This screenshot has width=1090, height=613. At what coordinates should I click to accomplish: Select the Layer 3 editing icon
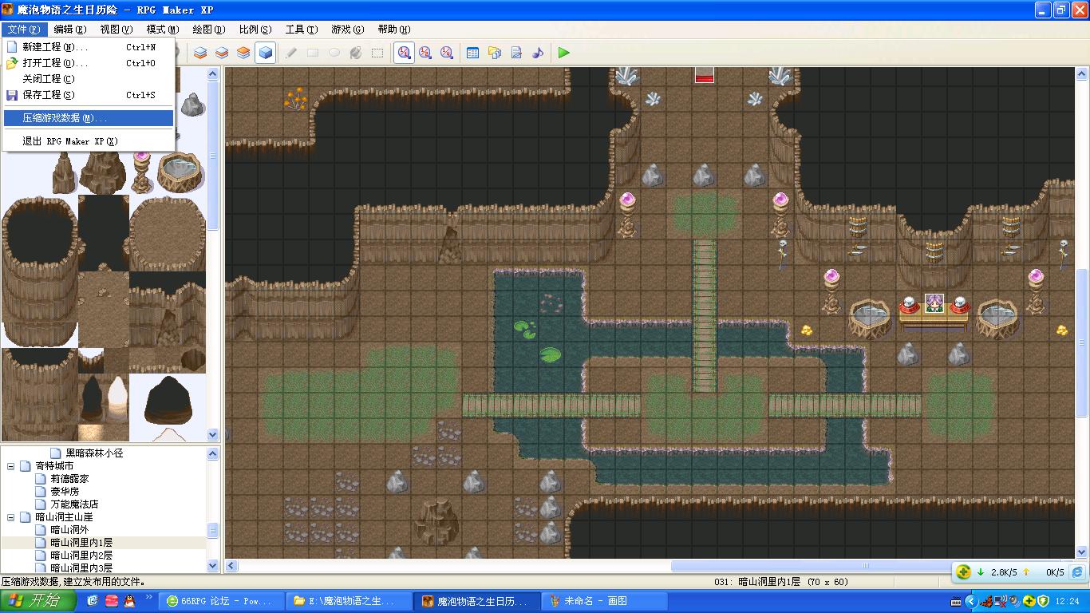[243, 53]
